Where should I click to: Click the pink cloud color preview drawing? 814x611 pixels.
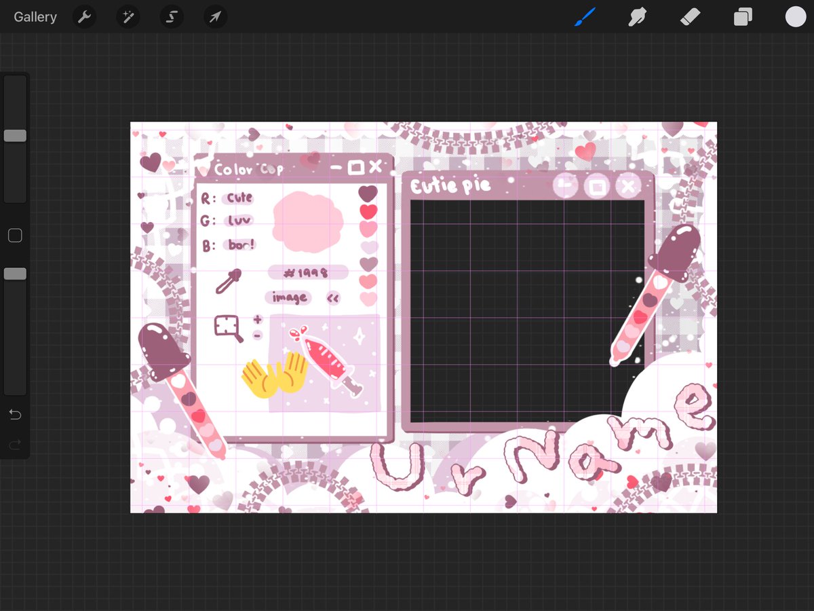(x=308, y=221)
